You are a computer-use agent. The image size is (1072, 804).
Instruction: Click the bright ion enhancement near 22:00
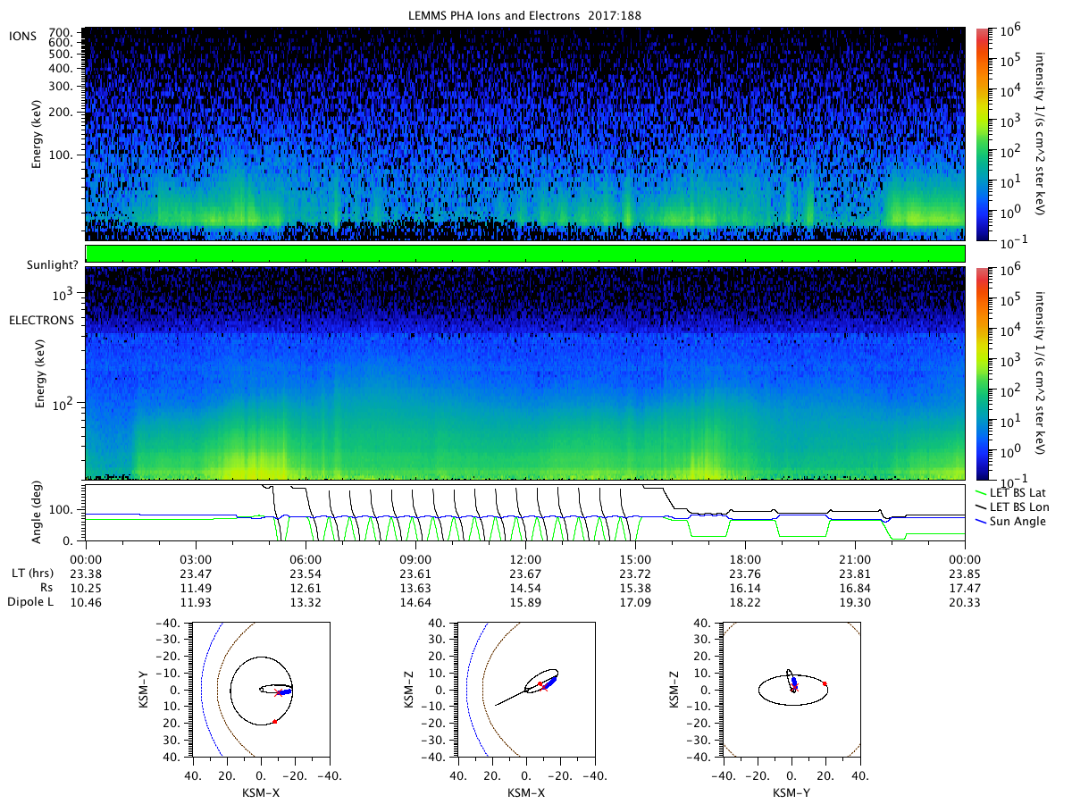pyautogui.click(x=924, y=205)
